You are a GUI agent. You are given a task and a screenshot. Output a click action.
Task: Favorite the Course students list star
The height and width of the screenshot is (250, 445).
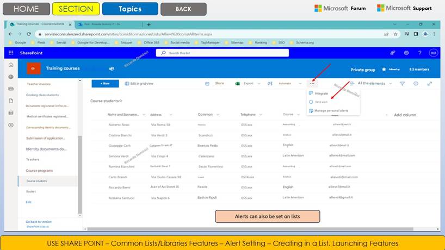point(121,101)
